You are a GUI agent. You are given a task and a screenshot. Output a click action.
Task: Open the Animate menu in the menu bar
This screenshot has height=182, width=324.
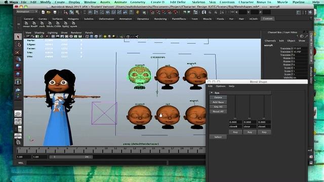120,2
